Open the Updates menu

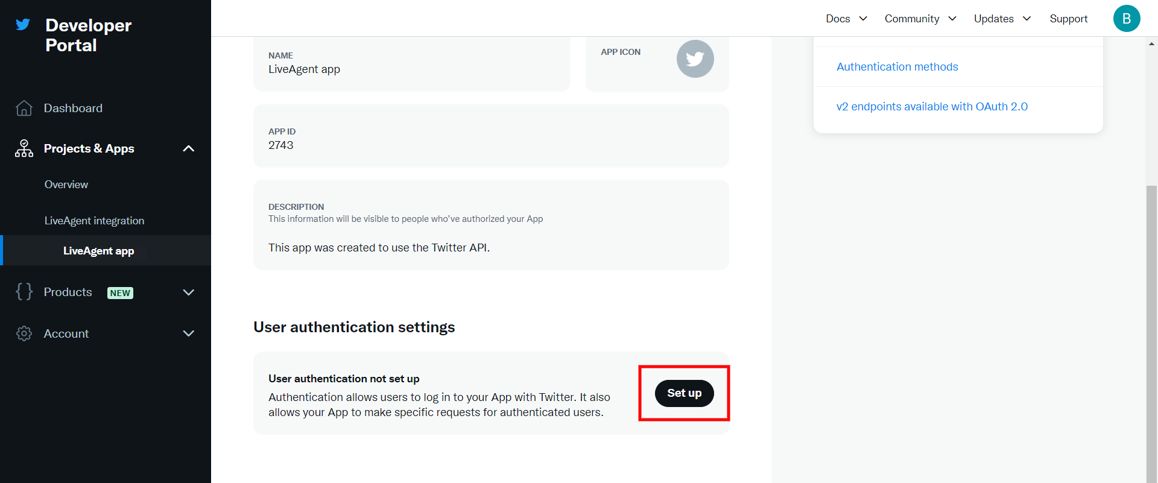pos(1002,19)
